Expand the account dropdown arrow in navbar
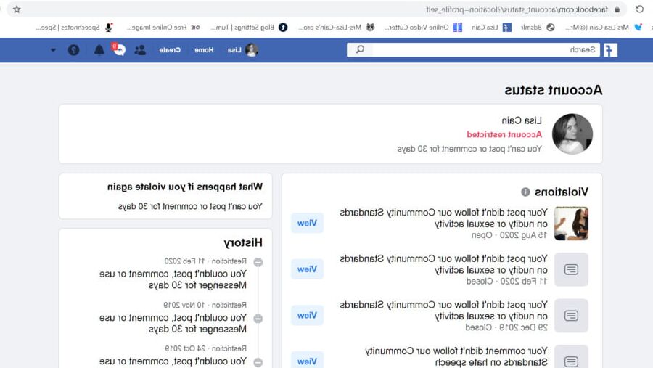Screen dimensions: 653x368 click(53, 50)
